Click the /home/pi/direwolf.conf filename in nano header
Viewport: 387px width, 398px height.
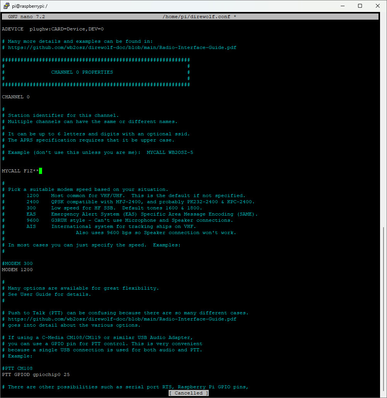(x=199, y=17)
